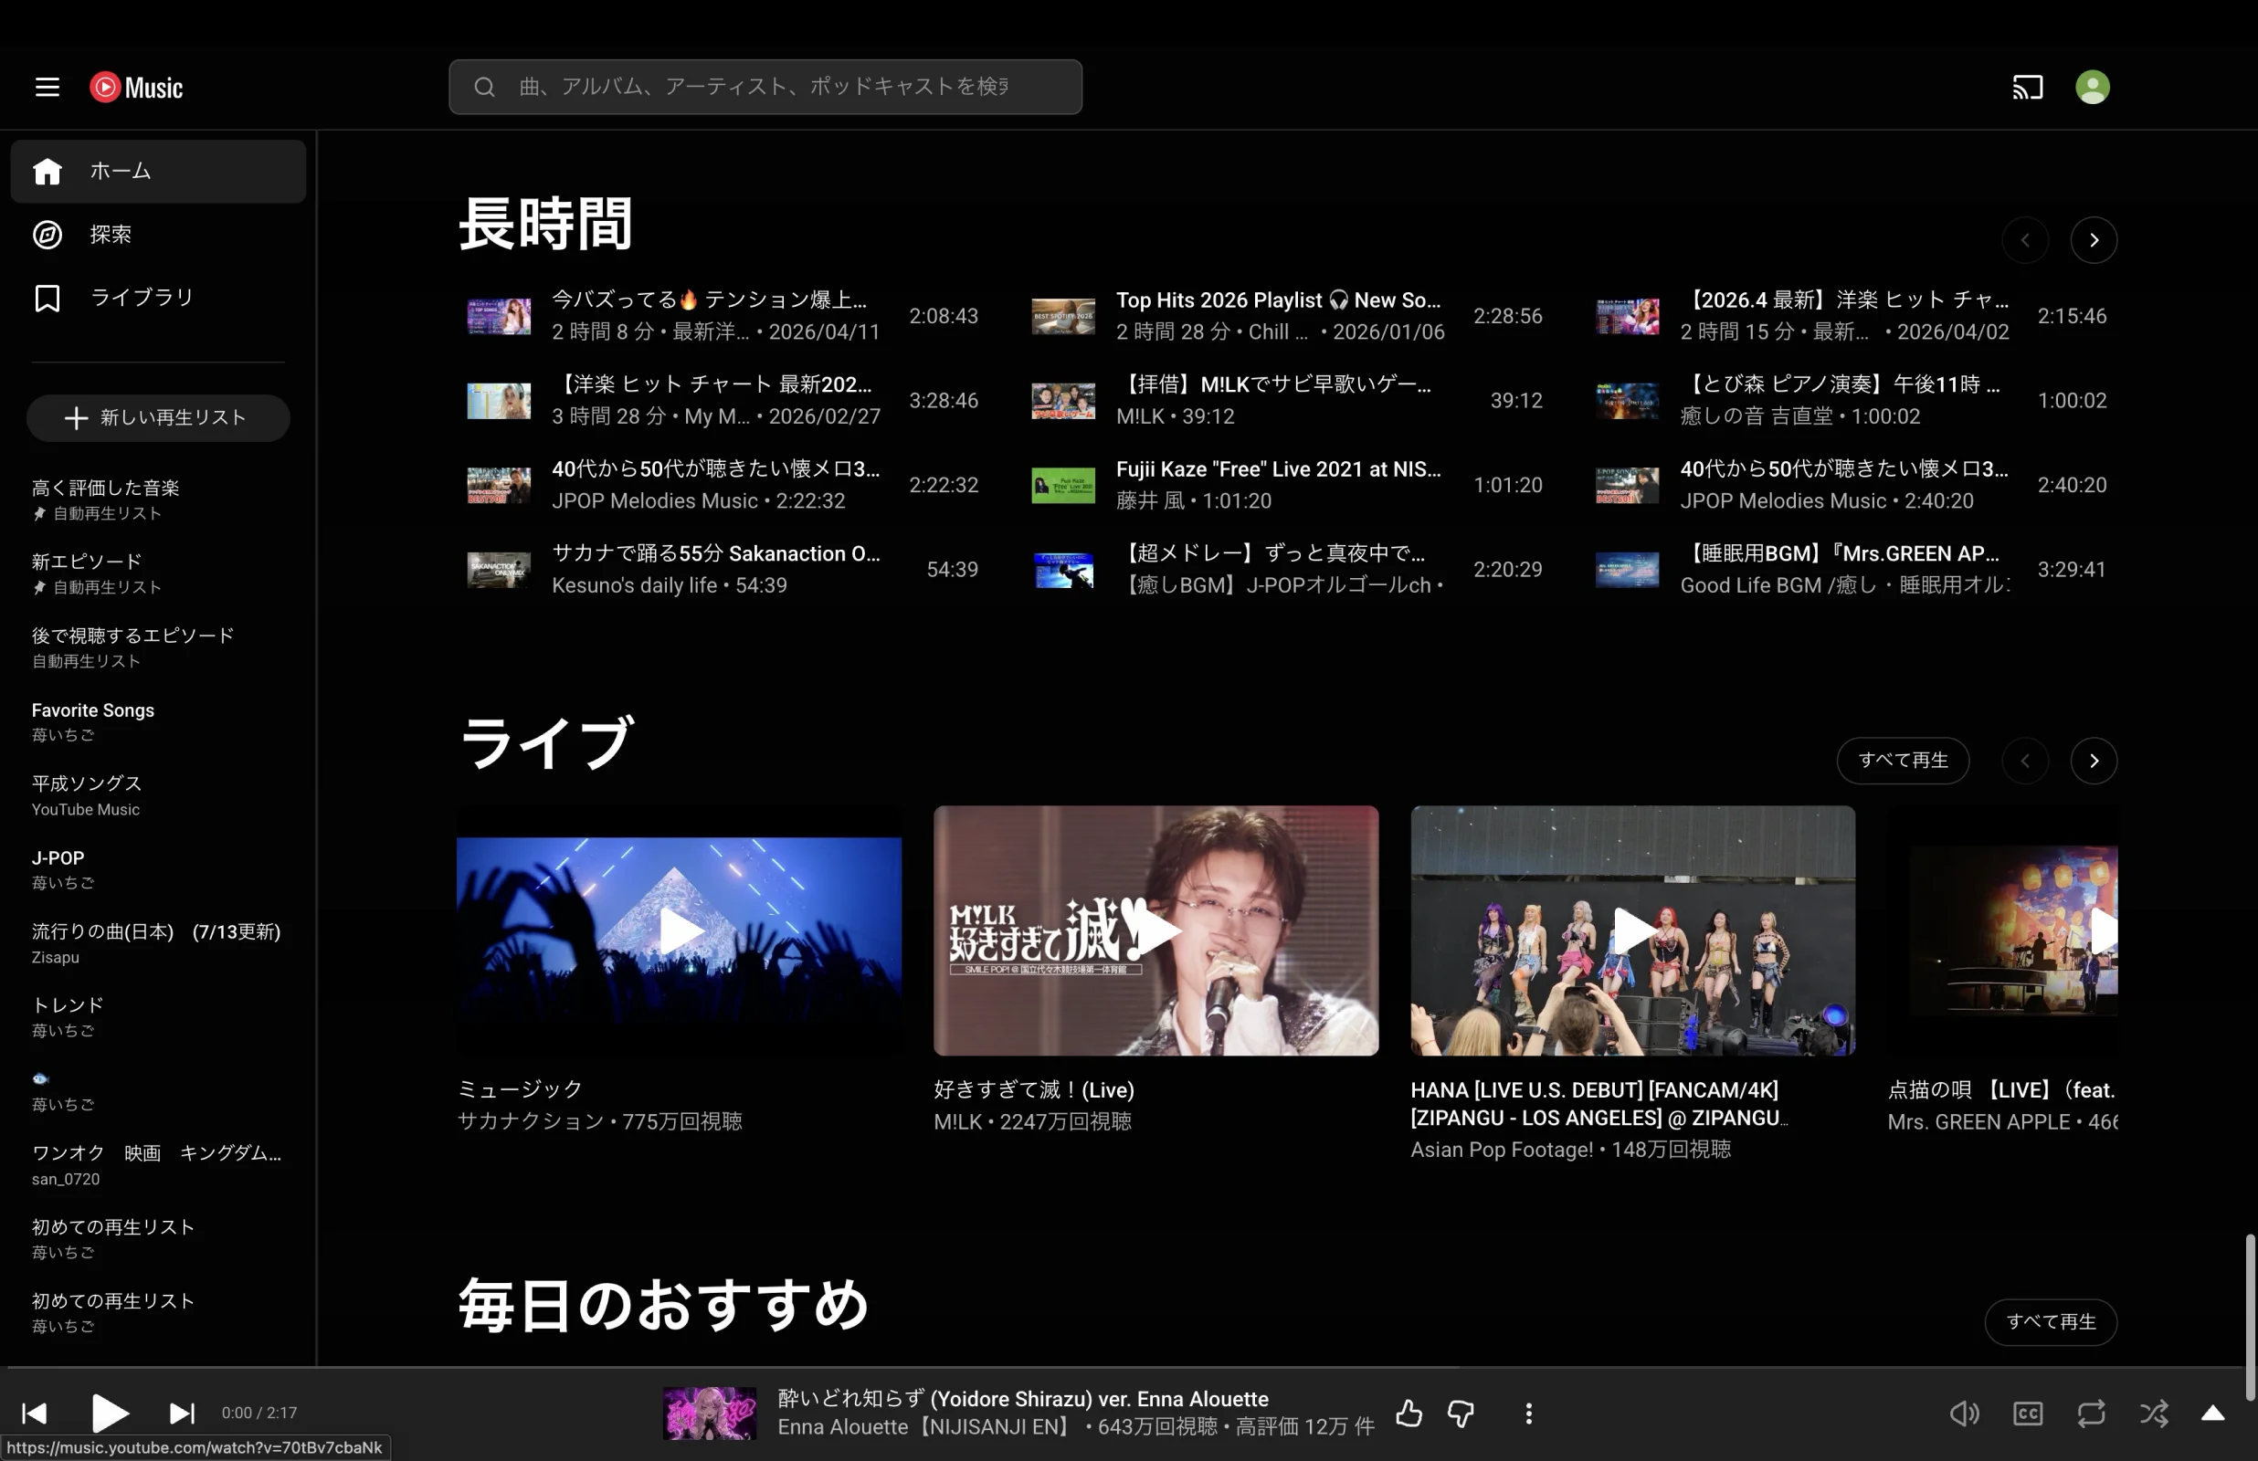
Task: Open the 平成ソングス playlist
Action: click(158, 795)
